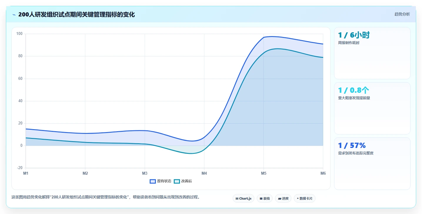Viewport: 422px width, 214px height.
Task: Click the M3 axis label
Action: coord(145,173)
